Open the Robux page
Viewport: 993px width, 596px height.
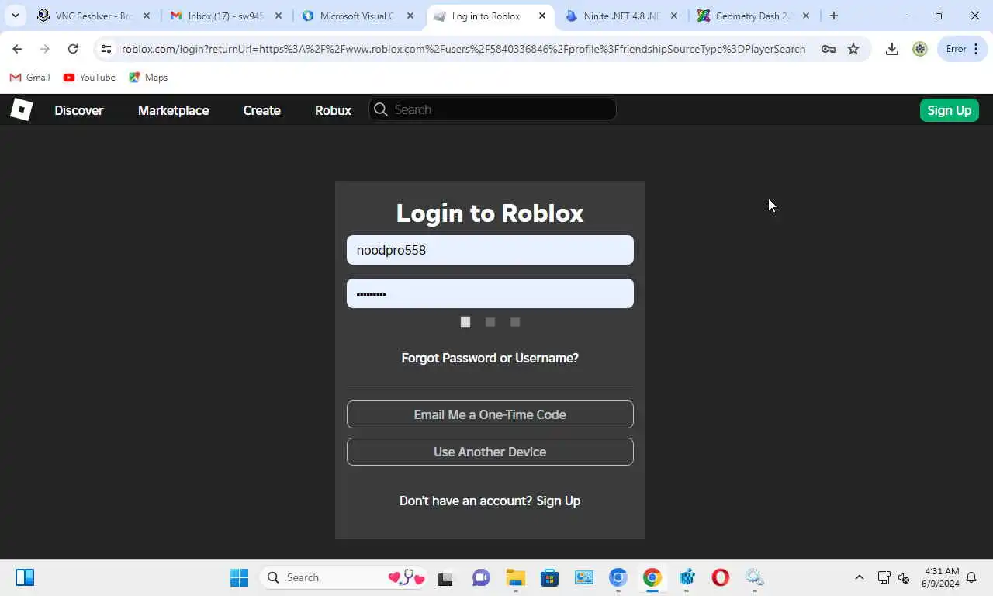pos(333,110)
